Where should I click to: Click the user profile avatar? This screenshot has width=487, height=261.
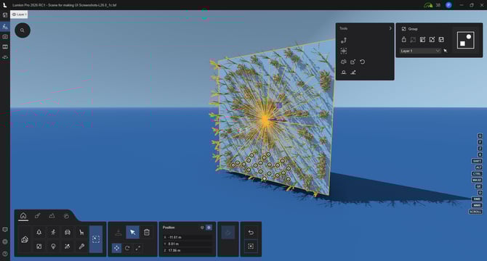448,5
